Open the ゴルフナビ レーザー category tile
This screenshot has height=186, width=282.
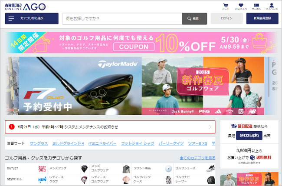(x=194, y=179)
